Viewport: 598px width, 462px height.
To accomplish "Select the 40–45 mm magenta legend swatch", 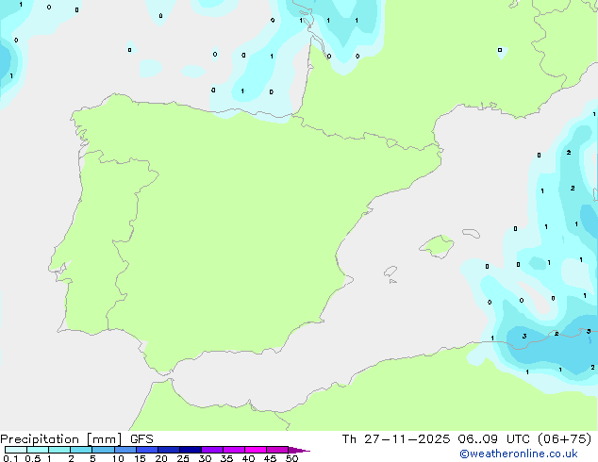I will click(x=256, y=450).
